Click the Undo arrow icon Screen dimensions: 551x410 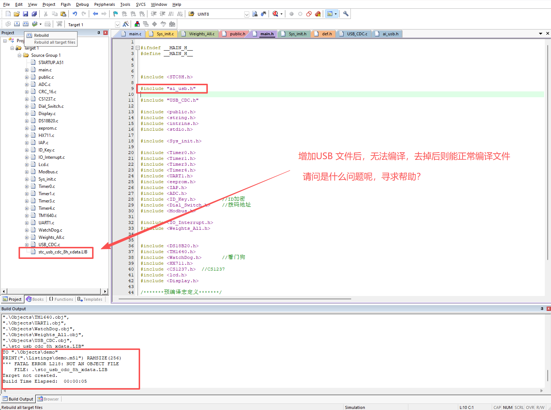point(75,14)
